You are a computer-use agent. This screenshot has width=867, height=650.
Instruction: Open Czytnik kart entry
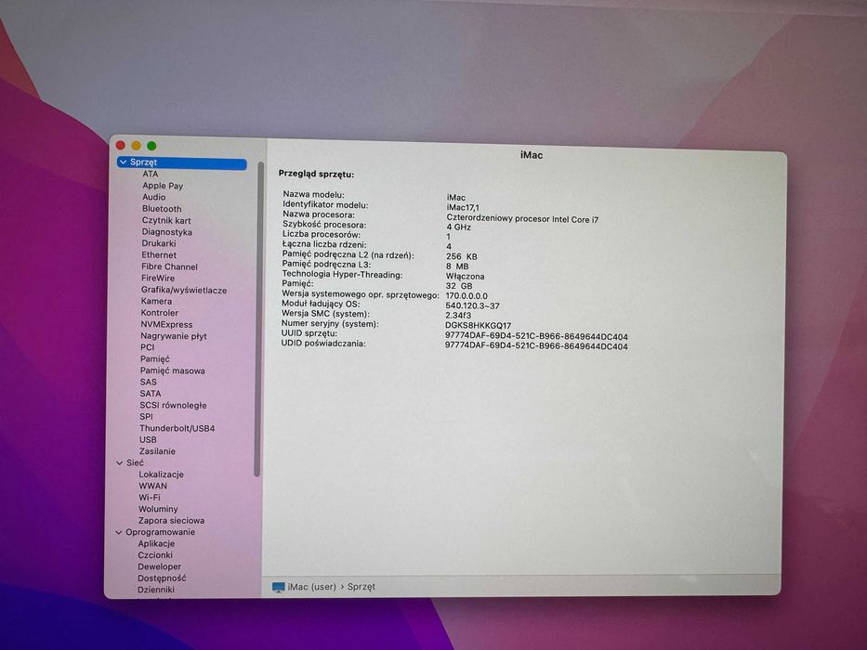166,221
